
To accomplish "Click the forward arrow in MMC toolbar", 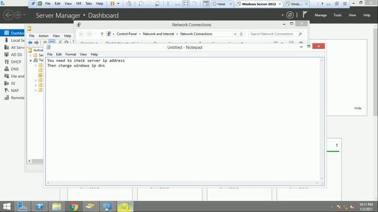I will [37, 42].
